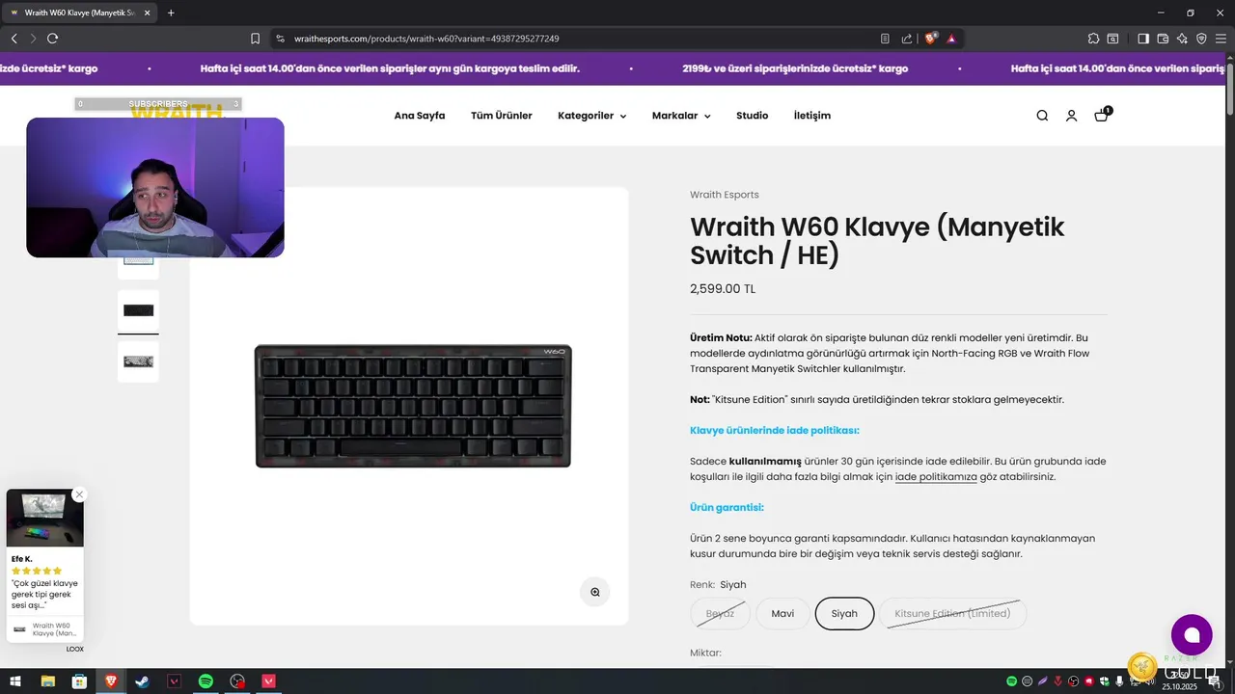Viewport: 1235px width, 694px height.
Task: Select the bottom keyboard thumbnail image
Action: (138, 361)
